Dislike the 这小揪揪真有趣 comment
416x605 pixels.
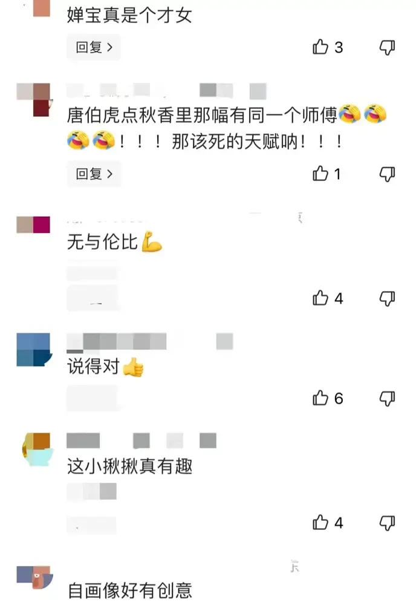(x=387, y=523)
